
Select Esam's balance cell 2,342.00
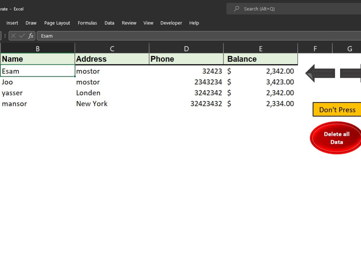261,71
